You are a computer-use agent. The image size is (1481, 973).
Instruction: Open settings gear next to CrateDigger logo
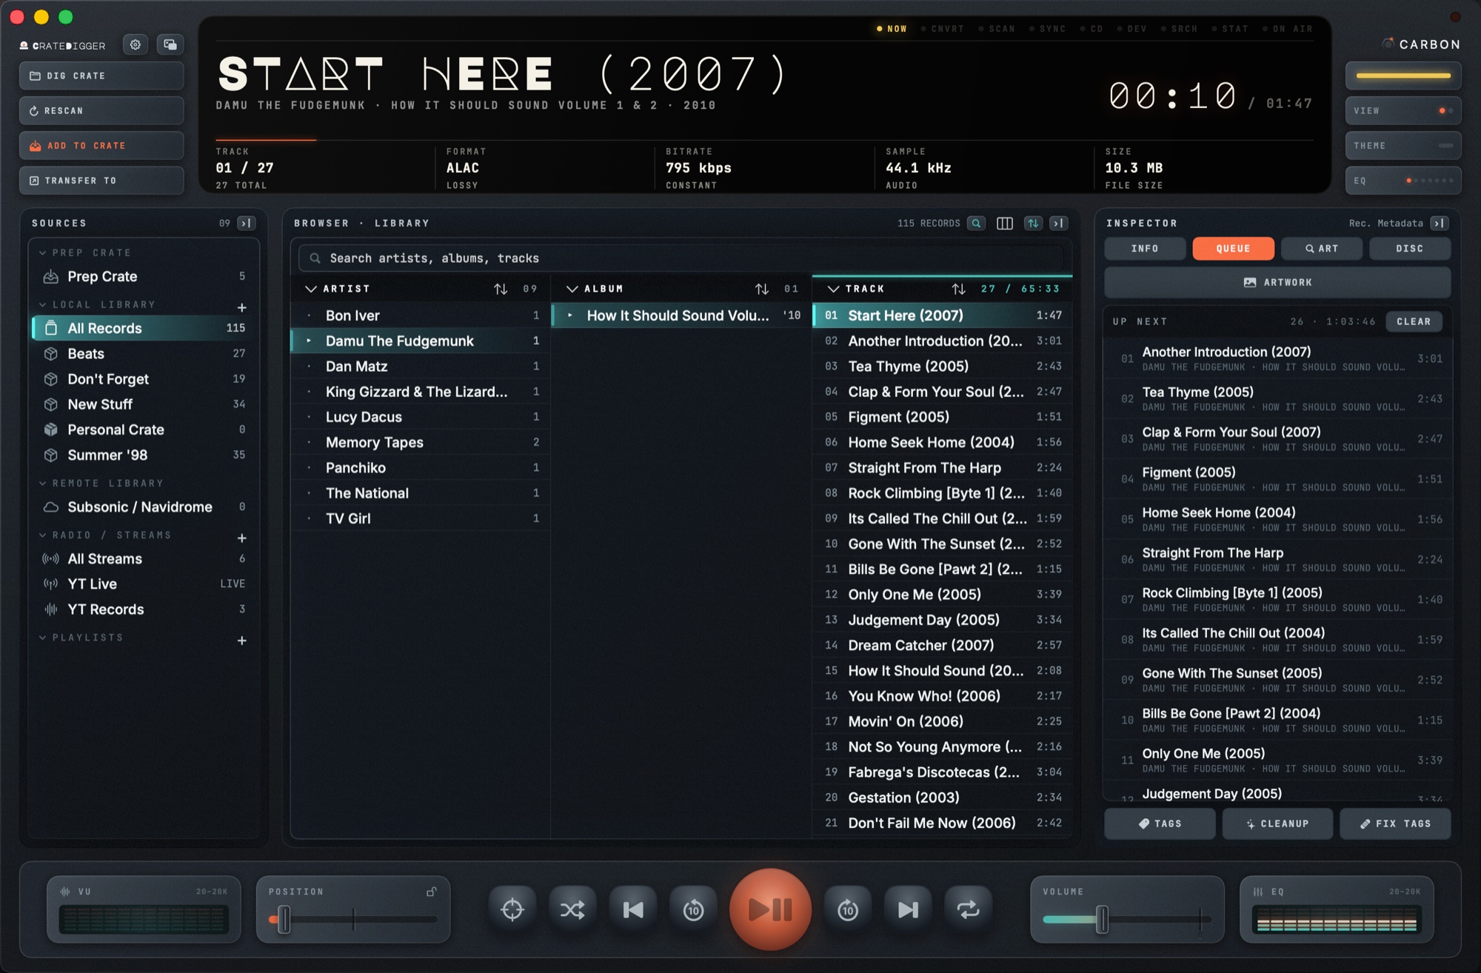136,45
